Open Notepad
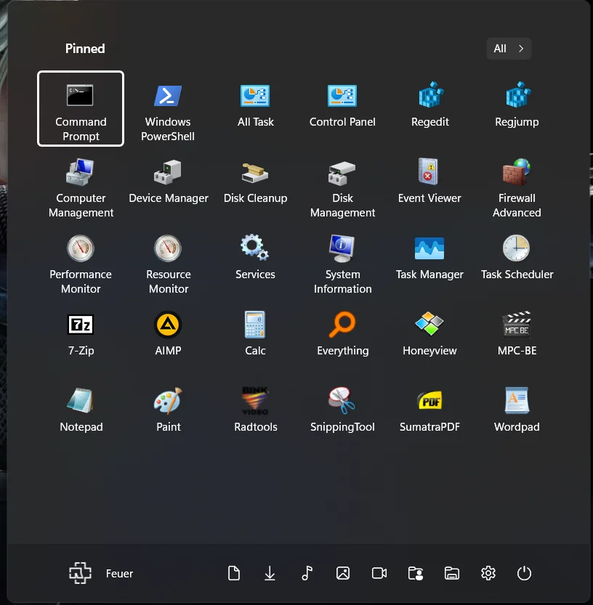This screenshot has height=605, width=593. pyautogui.click(x=81, y=414)
